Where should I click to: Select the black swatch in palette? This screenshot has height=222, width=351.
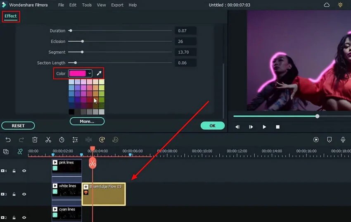tap(71, 112)
